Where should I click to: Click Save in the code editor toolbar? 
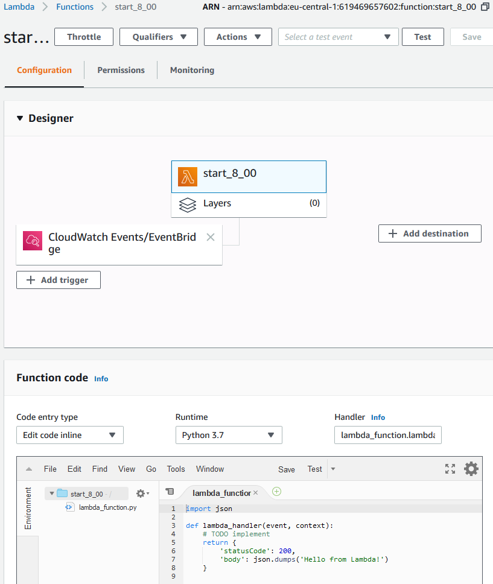point(287,469)
